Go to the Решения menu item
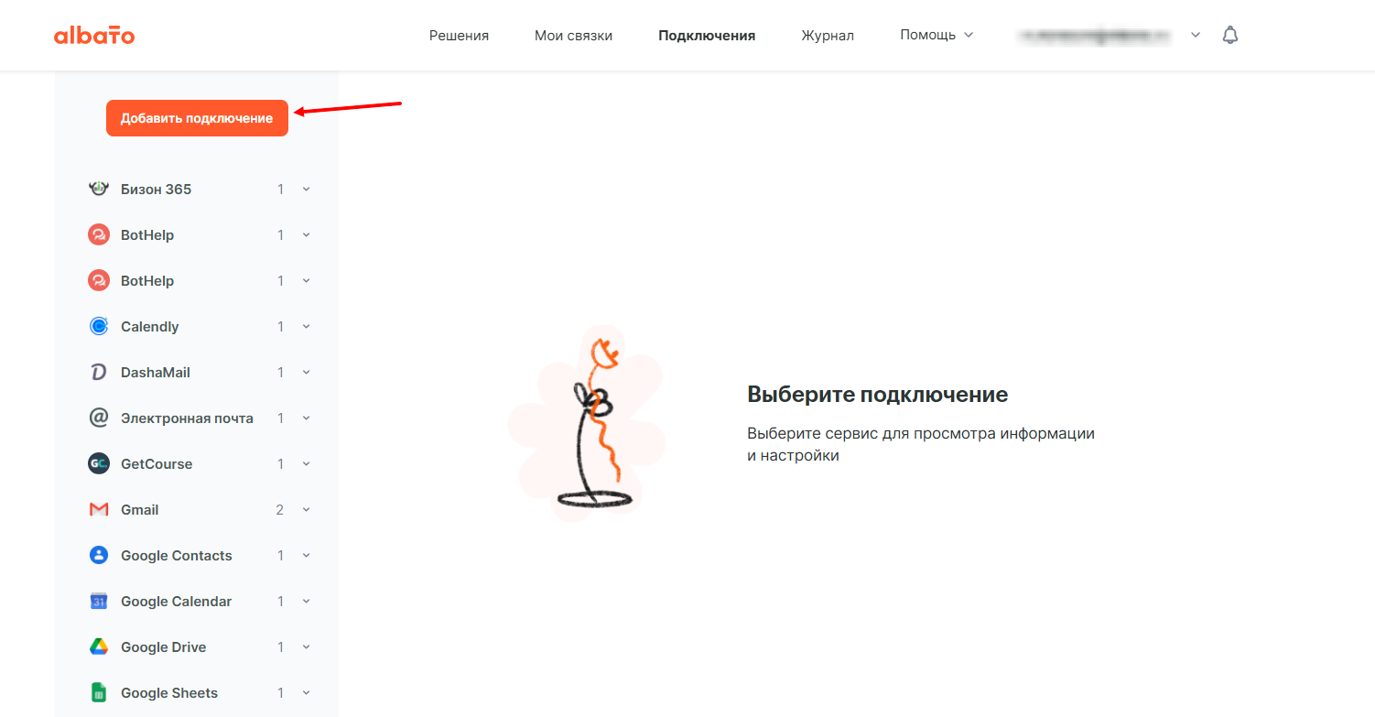The image size is (1375, 717). [x=459, y=36]
